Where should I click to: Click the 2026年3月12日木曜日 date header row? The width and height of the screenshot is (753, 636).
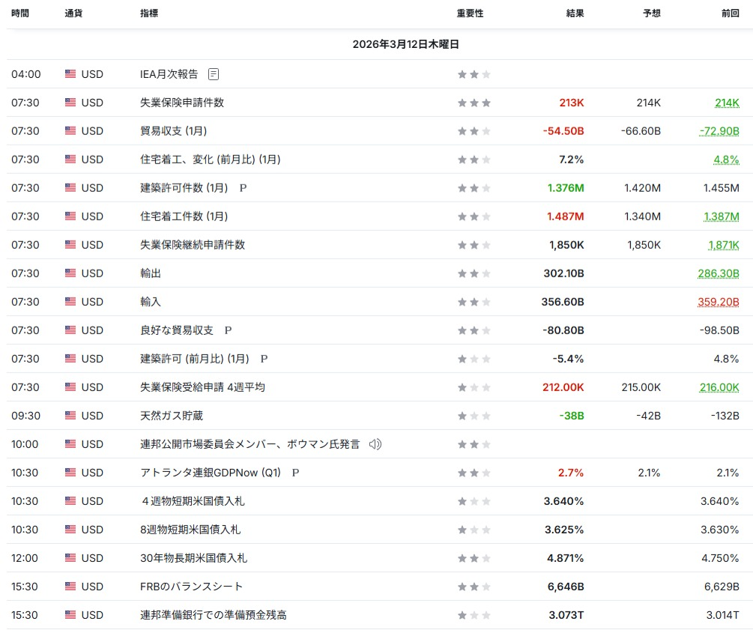[x=405, y=44]
